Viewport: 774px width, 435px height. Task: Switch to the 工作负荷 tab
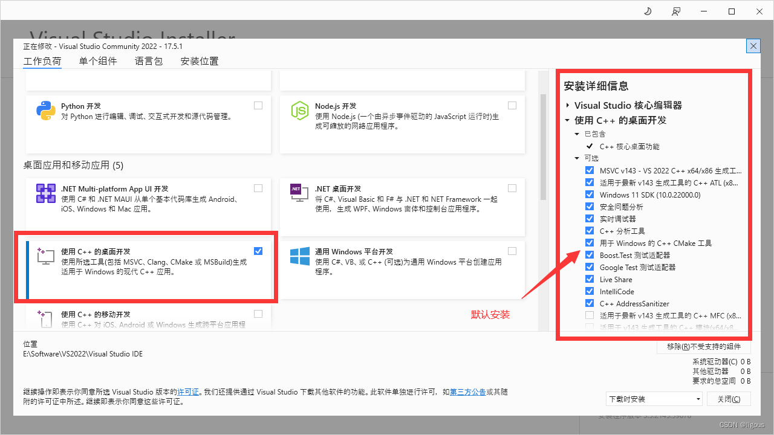click(x=42, y=61)
